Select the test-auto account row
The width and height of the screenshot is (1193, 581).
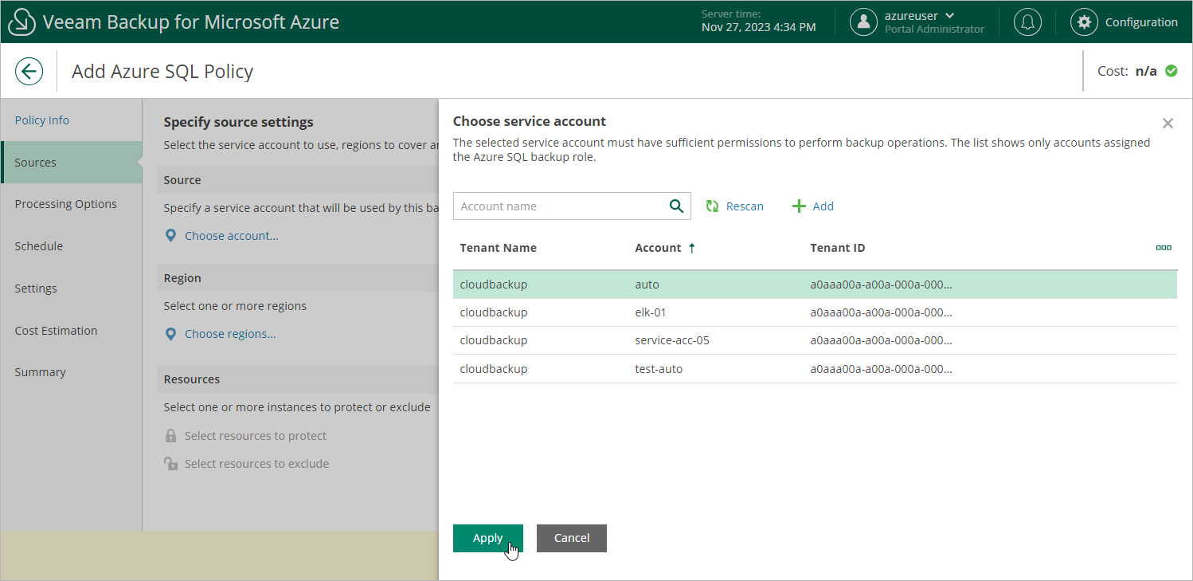(x=815, y=369)
